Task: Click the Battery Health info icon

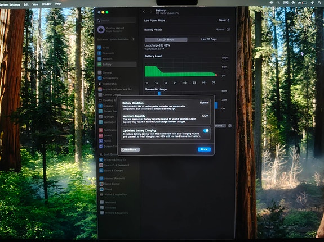Action: pyautogui.click(x=228, y=29)
